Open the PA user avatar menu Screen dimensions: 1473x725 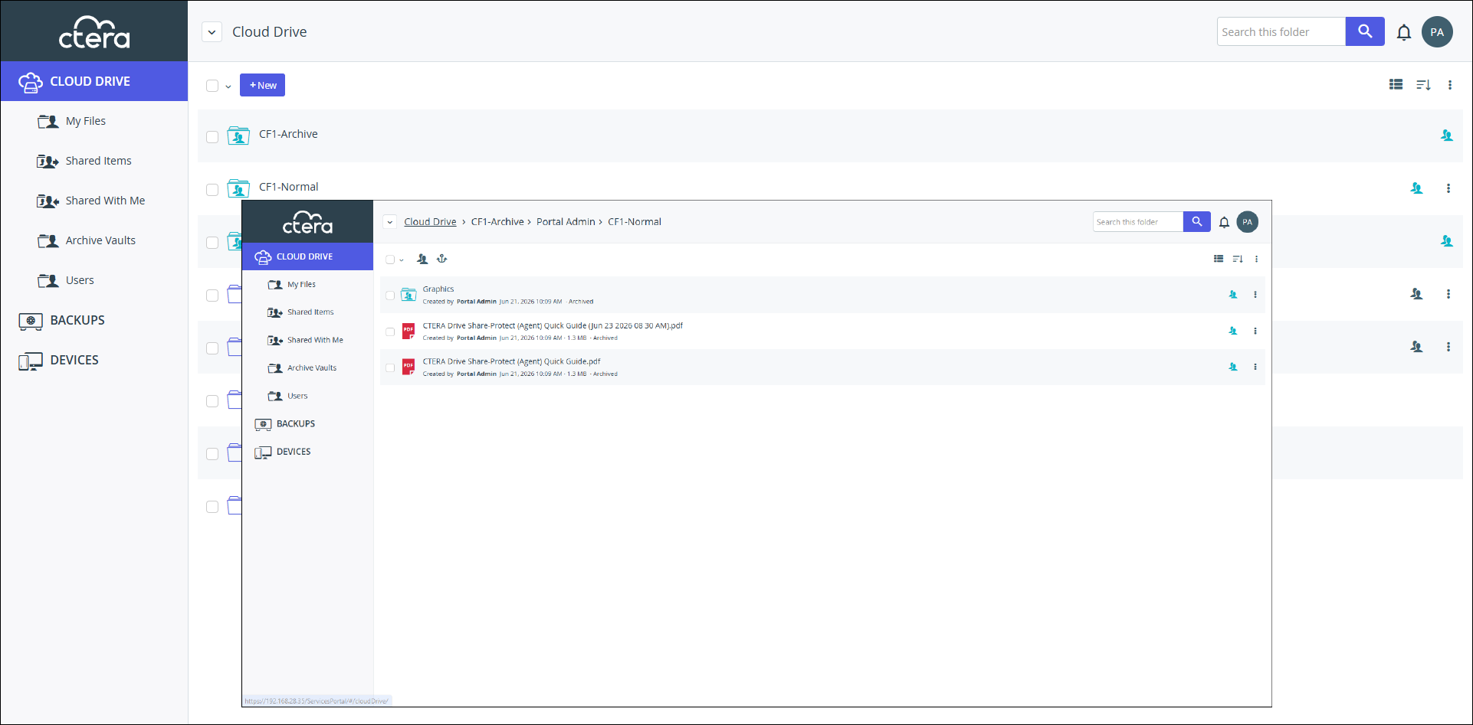click(1436, 32)
